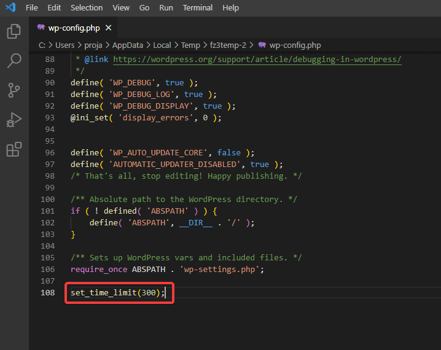Open the View menu
The image size is (441, 350).
click(121, 7)
